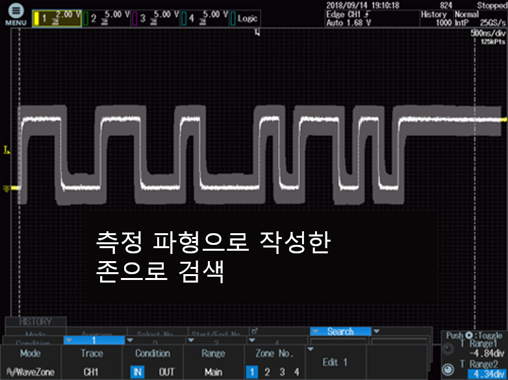
Task: Open the highlighted Search menu tab
Action: [340, 331]
